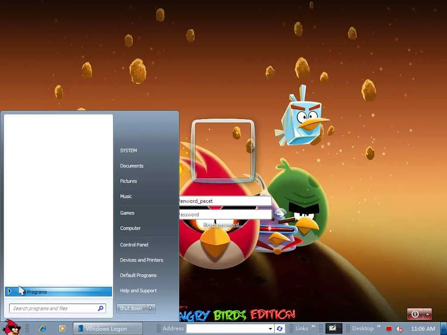447x335 pixels.
Task: Click the Angry Birds Start button
Action: pos(11,328)
